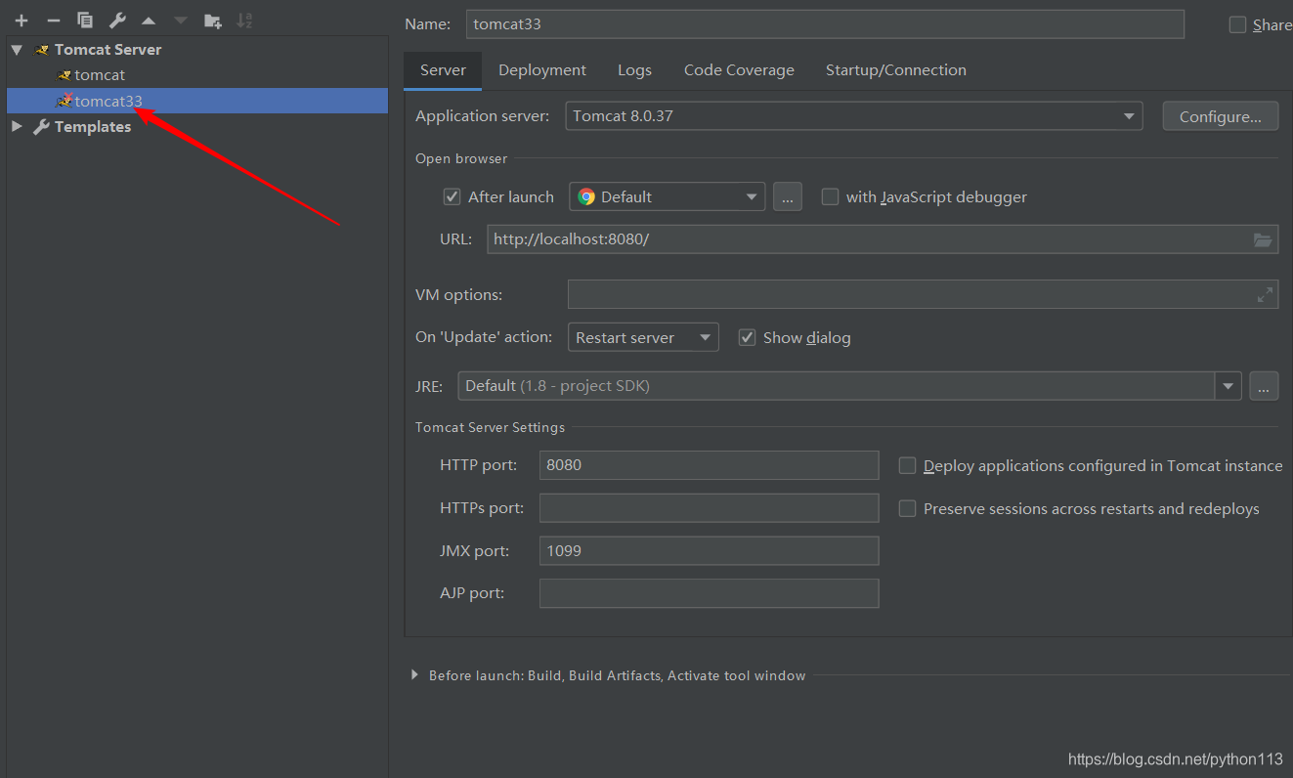Click the JMX port field
Image resolution: width=1293 pixels, height=778 pixels.
(709, 550)
